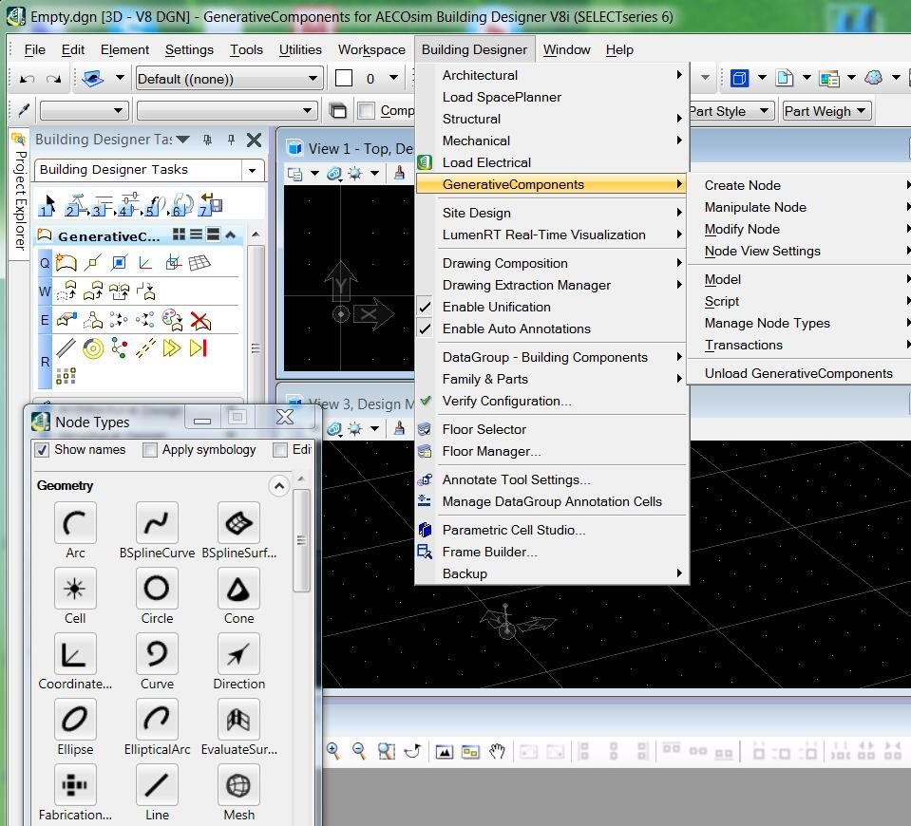
Task: Select the Direction node type
Action: click(x=238, y=654)
